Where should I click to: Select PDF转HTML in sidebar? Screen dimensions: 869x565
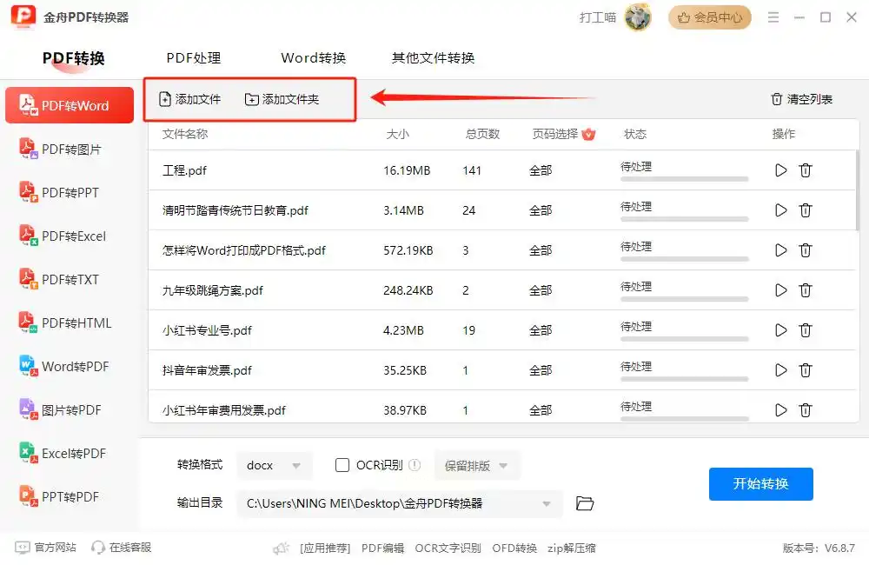[x=70, y=322]
